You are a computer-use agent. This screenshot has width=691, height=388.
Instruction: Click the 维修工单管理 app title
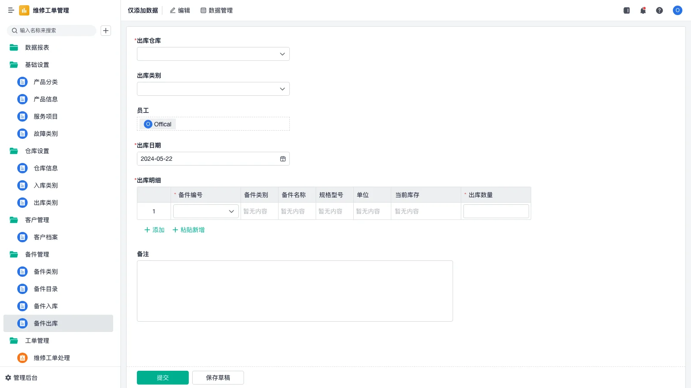pyautogui.click(x=51, y=10)
